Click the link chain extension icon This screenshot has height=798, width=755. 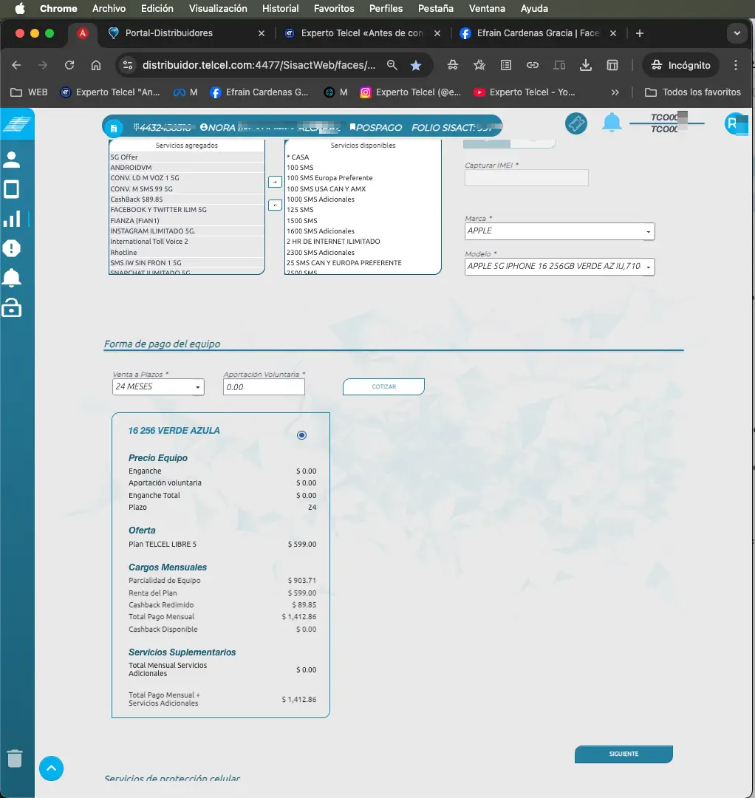coord(532,65)
